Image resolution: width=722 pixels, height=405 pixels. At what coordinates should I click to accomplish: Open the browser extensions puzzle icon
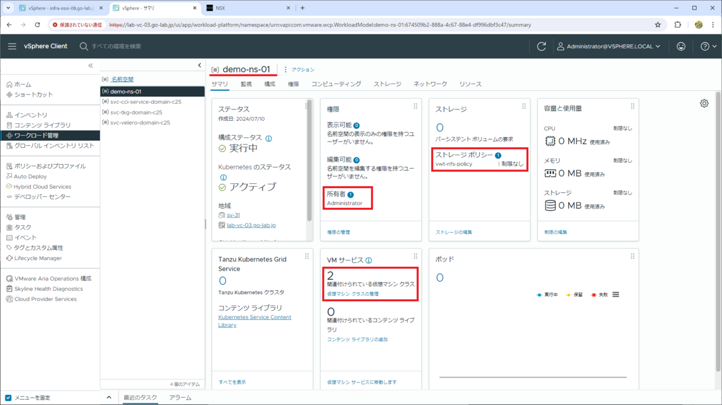coord(677,25)
